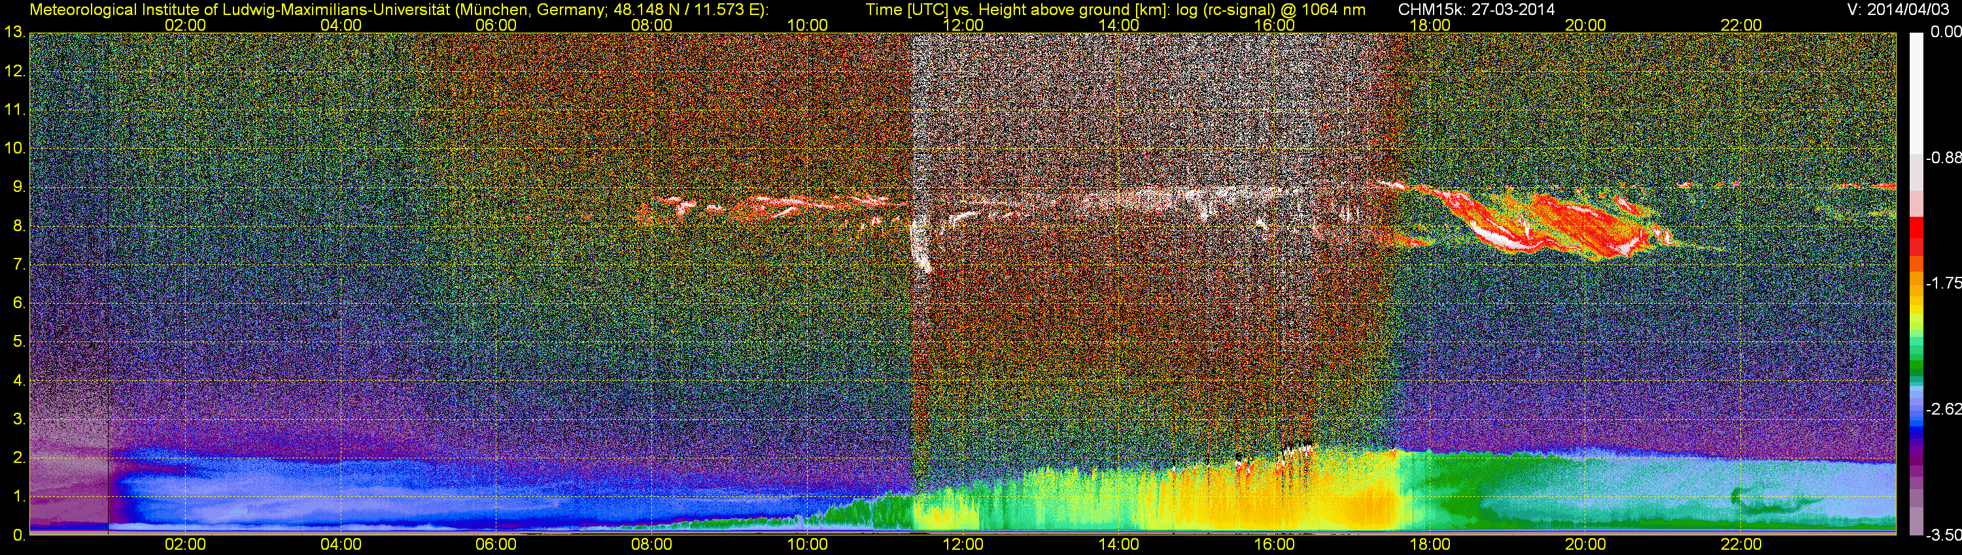Click the 12:00 label on the bottom time axis
Screen dimensions: 1962x555
tap(963, 545)
